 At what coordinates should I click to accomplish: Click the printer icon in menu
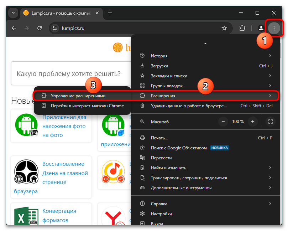[x=142, y=138]
